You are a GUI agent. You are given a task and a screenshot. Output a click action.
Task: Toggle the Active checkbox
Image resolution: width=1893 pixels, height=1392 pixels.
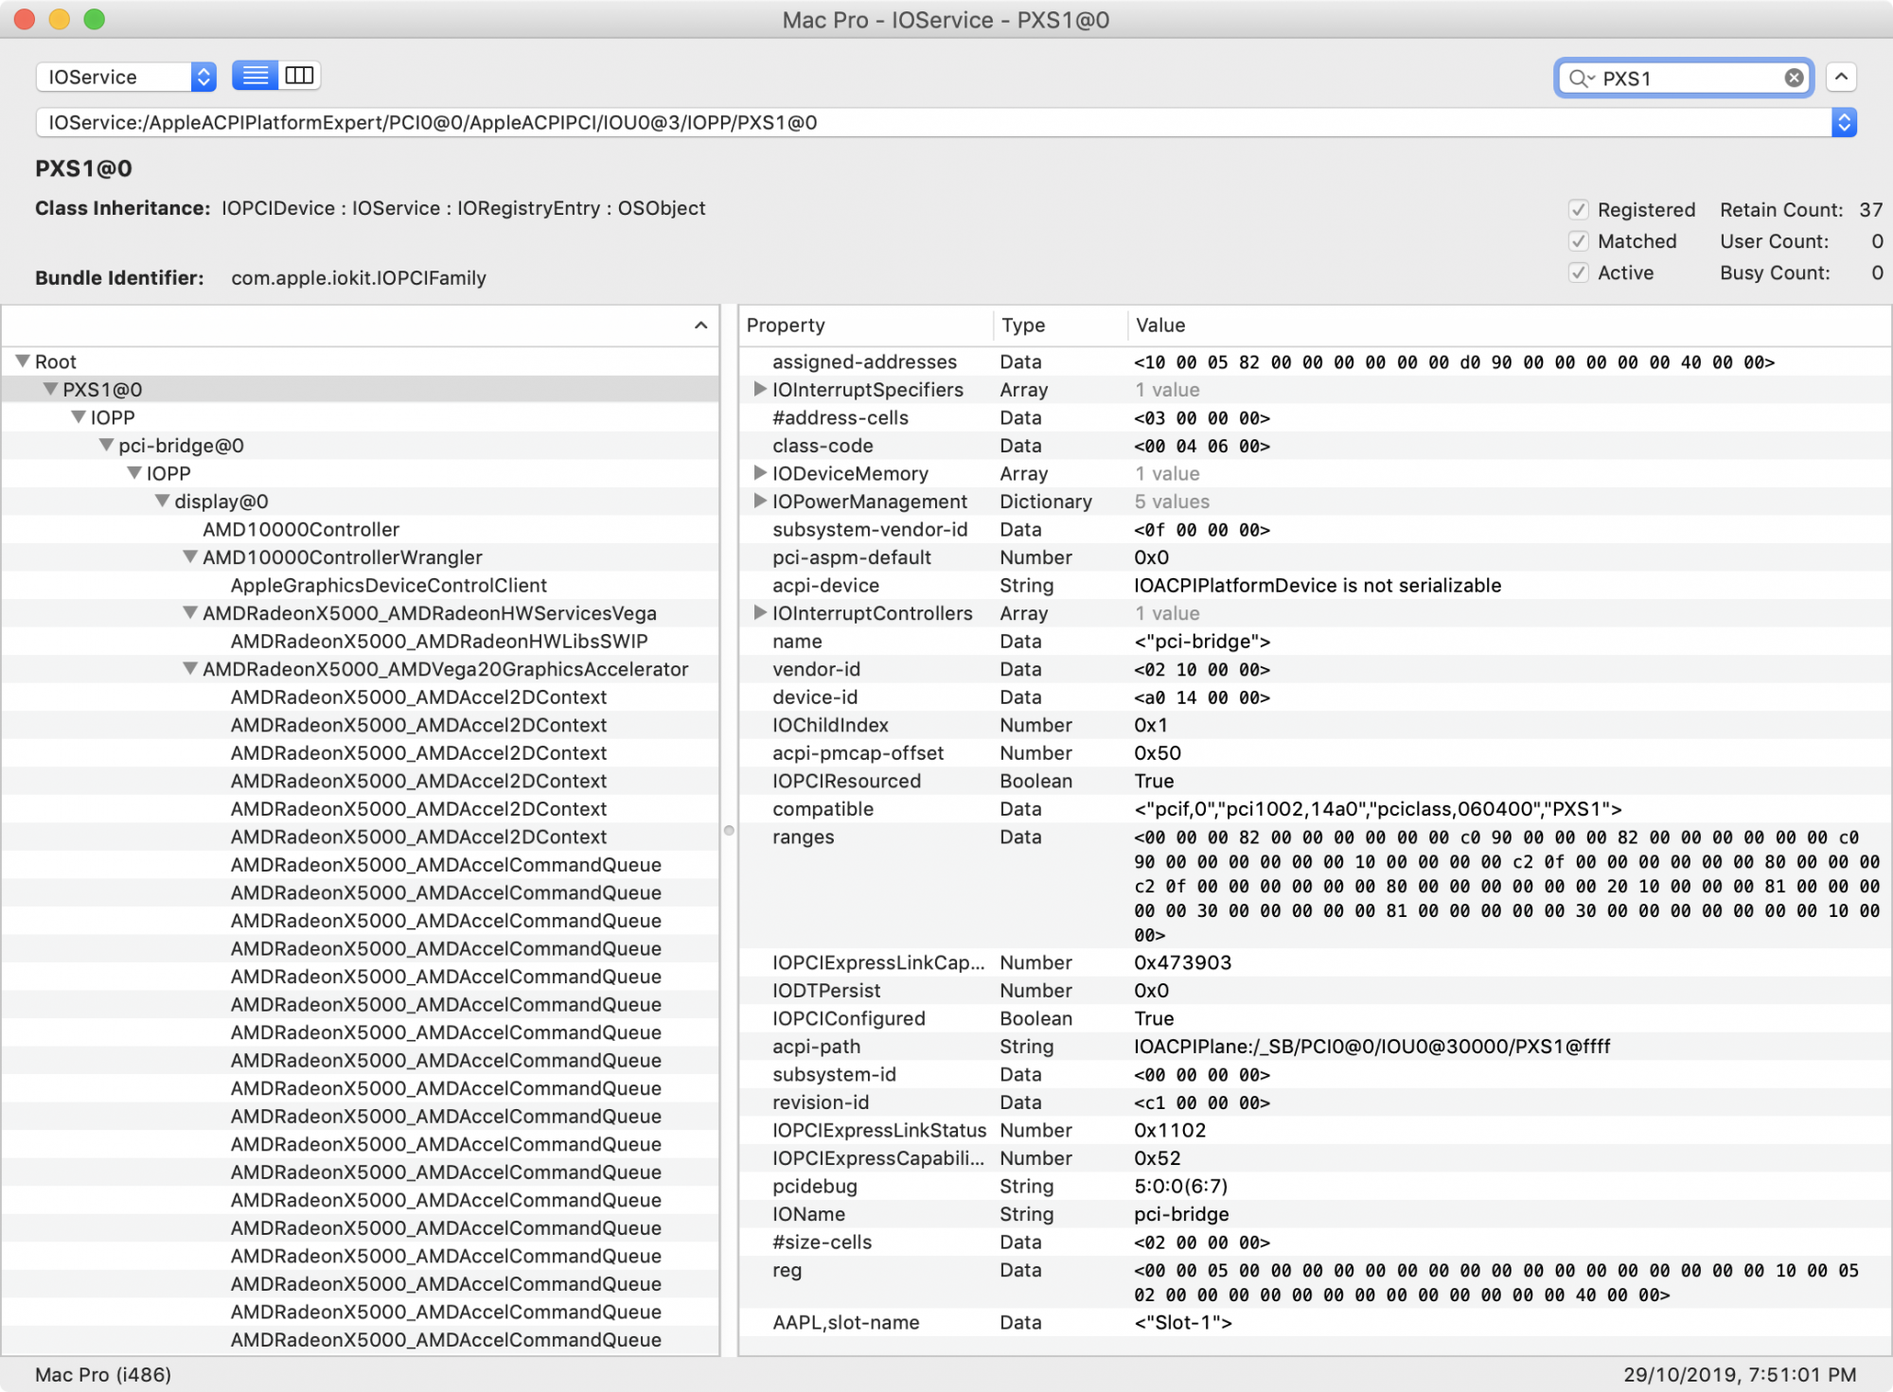(1578, 273)
